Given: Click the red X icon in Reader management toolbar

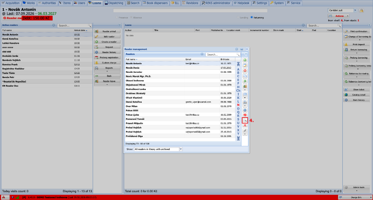Looking at the screenshot, I should pos(245,125).
